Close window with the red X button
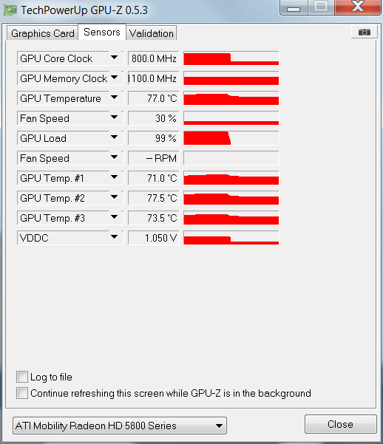This screenshot has height=444, width=383. click(x=358, y=7)
